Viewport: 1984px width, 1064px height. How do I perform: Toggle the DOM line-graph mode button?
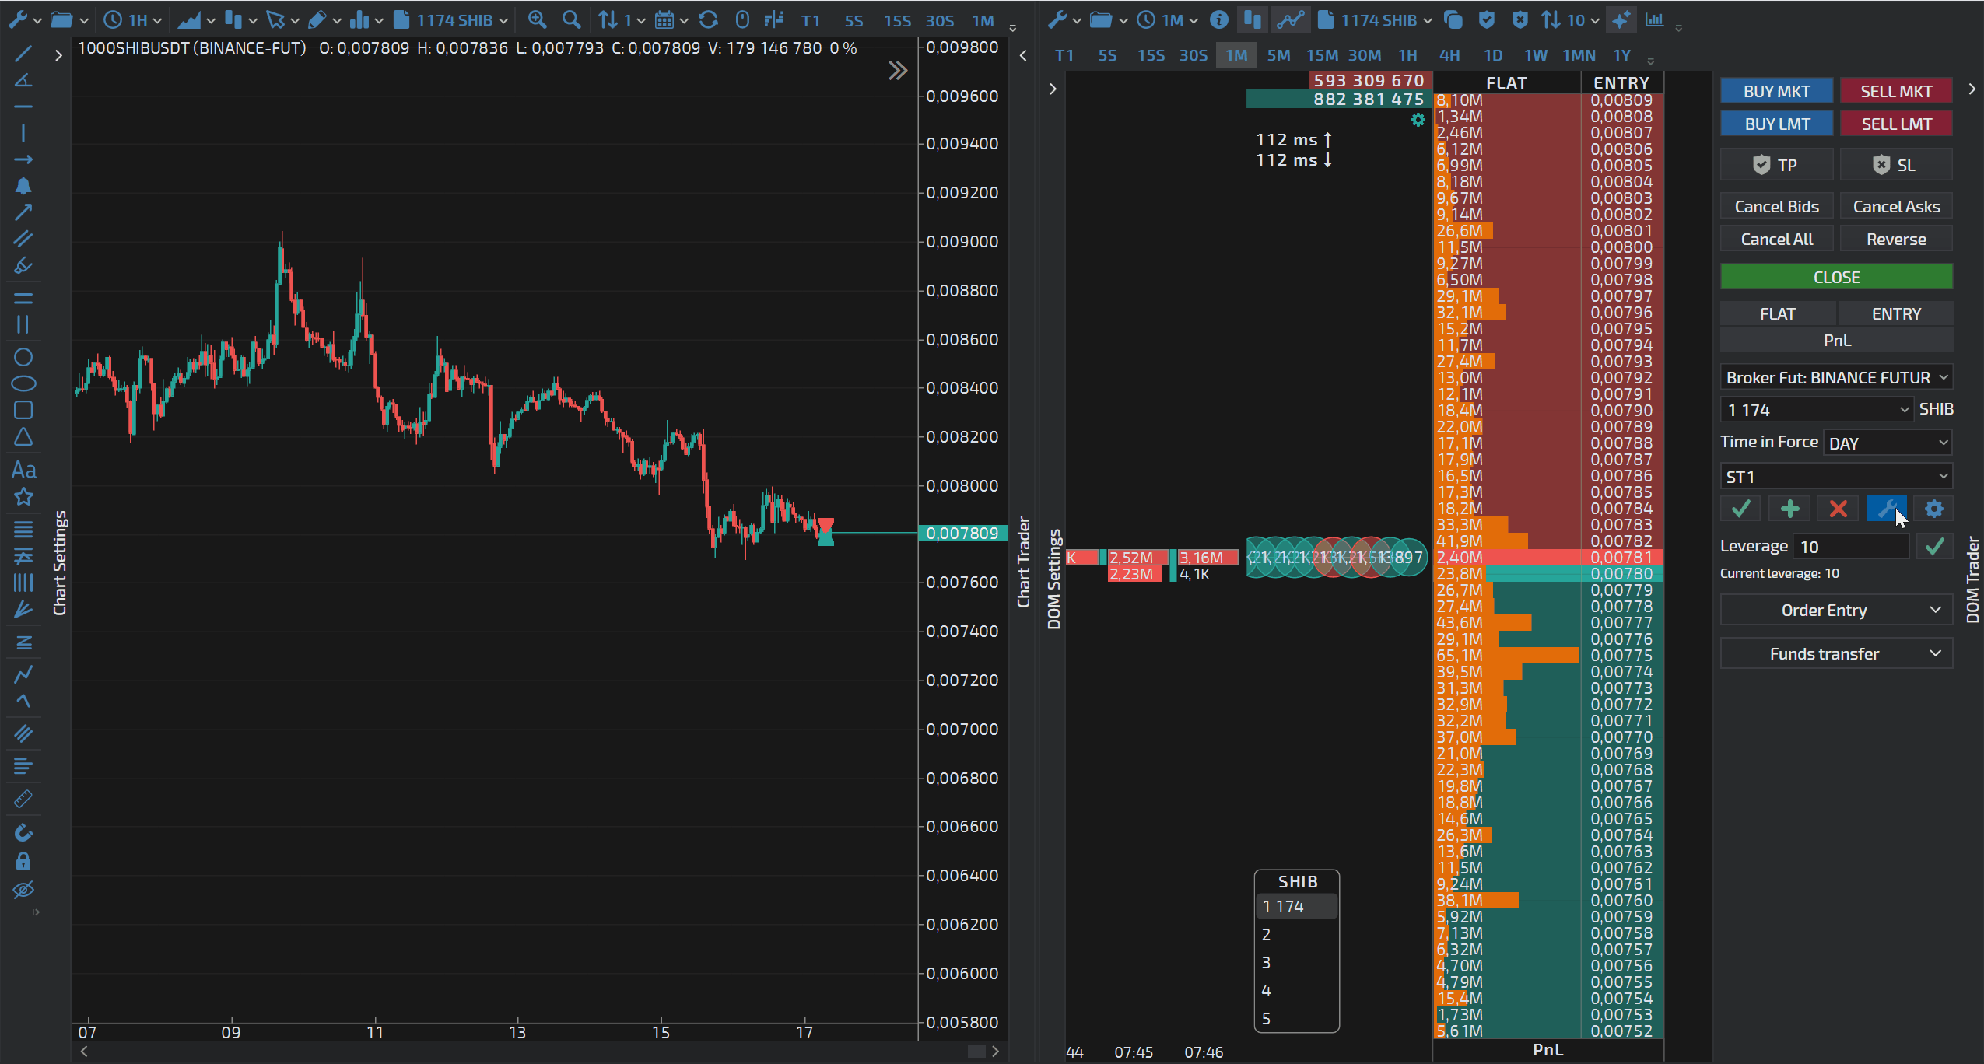1289,20
